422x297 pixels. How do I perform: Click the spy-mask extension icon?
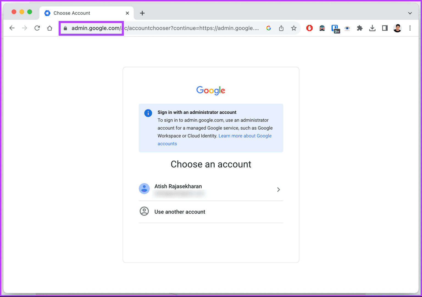point(322,28)
